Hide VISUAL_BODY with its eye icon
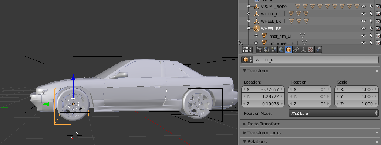 pos(364,7)
